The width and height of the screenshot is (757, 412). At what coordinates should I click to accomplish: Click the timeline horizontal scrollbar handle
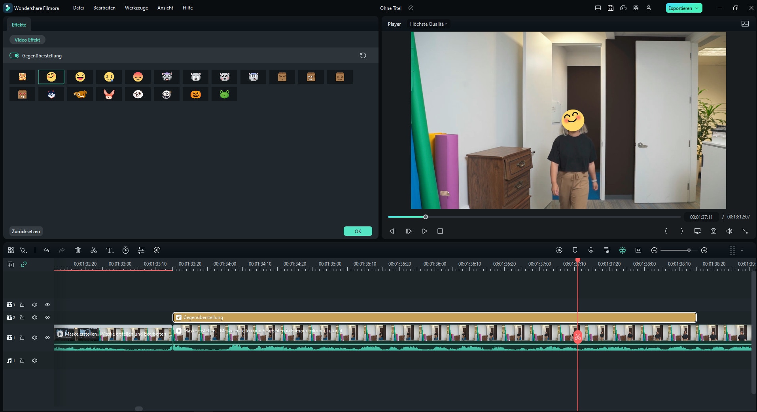pos(139,409)
